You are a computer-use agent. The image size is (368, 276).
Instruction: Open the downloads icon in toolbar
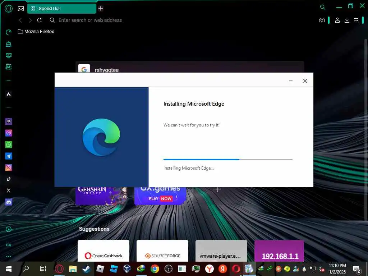(x=347, y=20)
